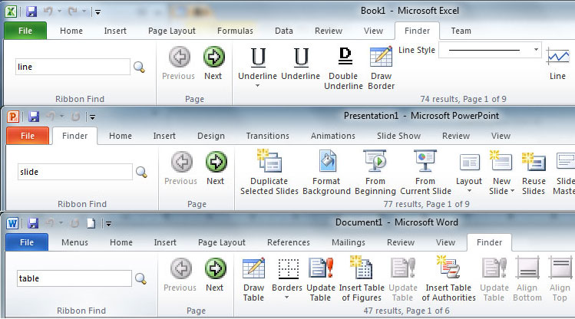The height and width of the screenshot is (319, 575).
Task: Click the Word search field containing 'table'
Action: point(74,278)
